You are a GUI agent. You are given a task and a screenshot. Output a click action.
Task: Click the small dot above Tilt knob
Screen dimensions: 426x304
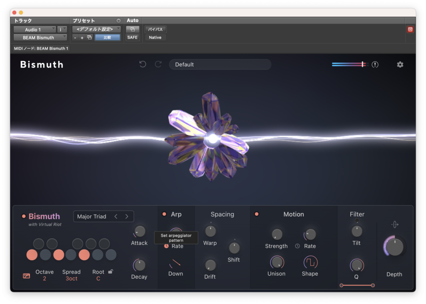(x=357, y=221)
